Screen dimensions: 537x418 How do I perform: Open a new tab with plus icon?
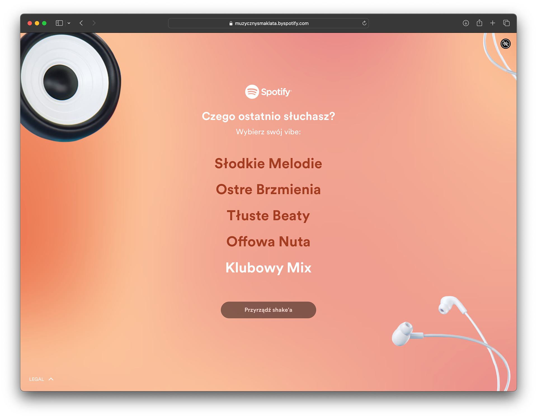tap(493, 23)
